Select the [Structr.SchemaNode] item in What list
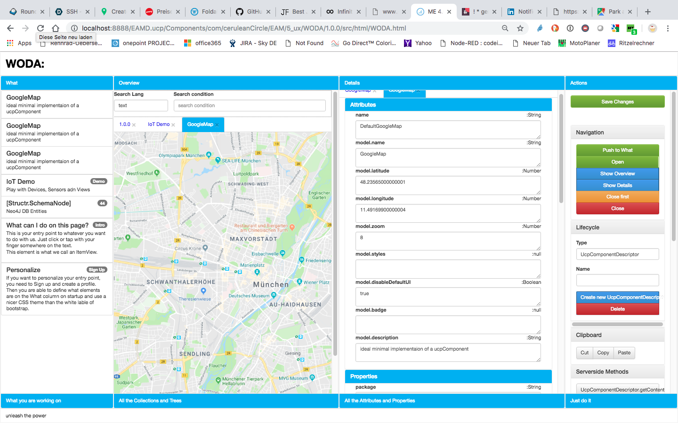 click(x=56, y=207)
